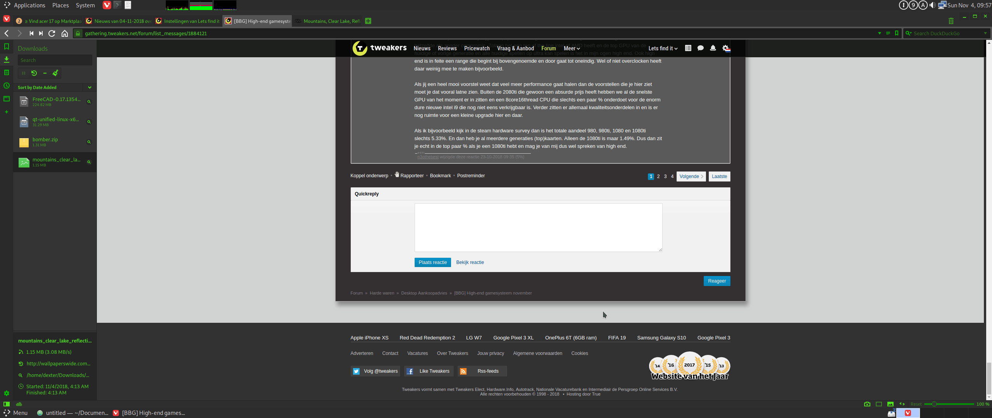Open the Bookmarks panel in the sidebar
Image resolution: width=992 pixels, height=418 pixels.
coord(7,47)
